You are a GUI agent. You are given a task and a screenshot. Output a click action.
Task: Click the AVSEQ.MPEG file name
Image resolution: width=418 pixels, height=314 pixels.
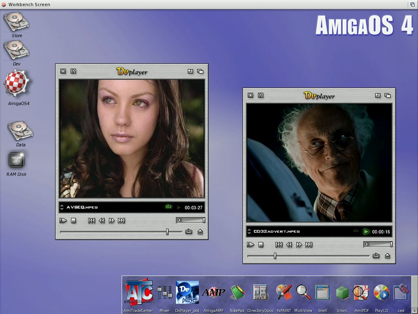[82, 207]
